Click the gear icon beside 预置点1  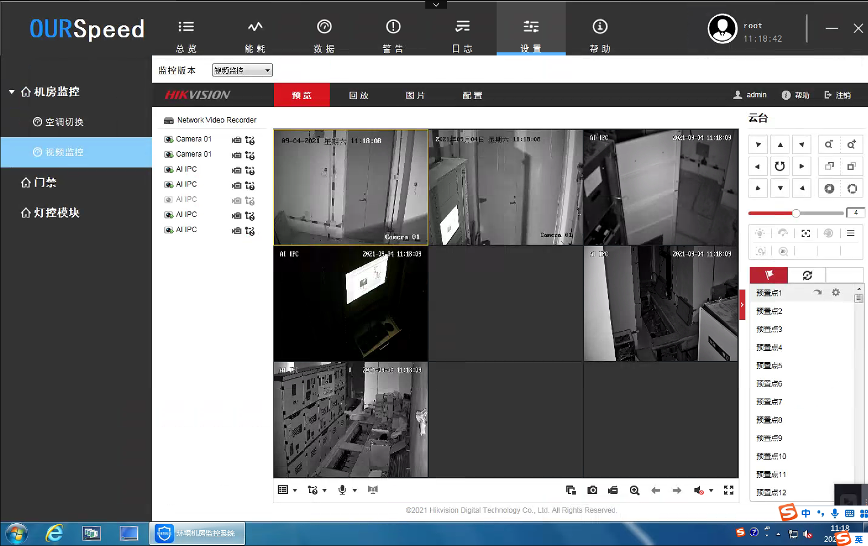click(x=835, y=292)
